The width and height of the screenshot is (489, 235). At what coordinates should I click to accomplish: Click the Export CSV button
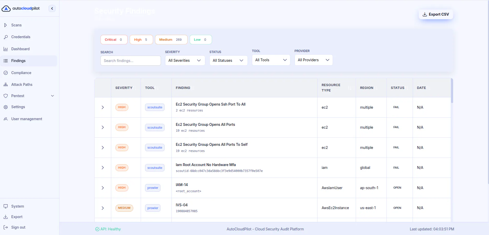coord(436,14)
